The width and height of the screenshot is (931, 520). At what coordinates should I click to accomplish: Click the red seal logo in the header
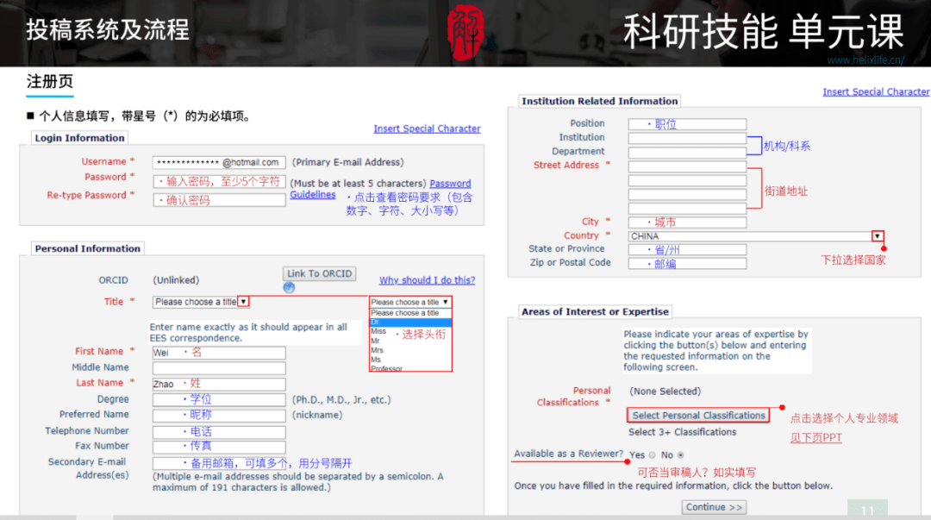click(466, 31)
